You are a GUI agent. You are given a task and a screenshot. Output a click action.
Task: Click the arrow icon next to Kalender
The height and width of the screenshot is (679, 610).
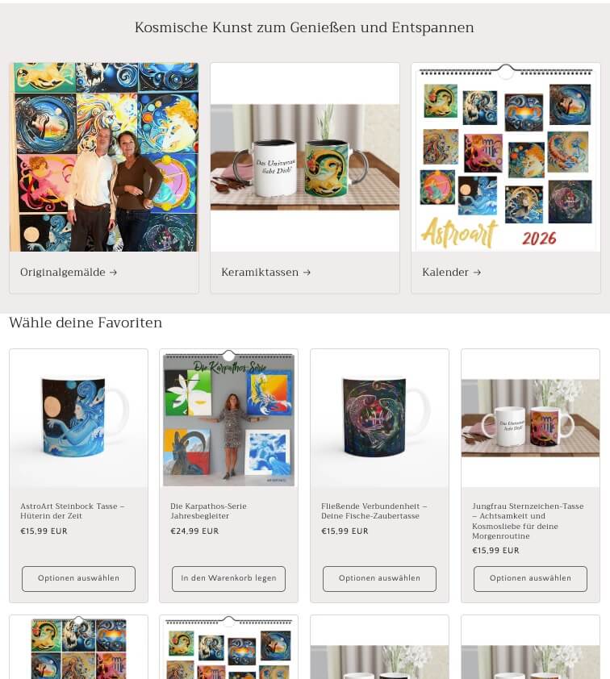(477, 273)
